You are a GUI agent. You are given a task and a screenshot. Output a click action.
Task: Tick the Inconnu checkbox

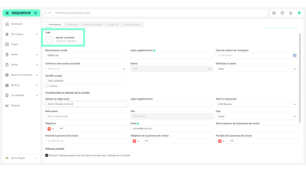(47, 86)
